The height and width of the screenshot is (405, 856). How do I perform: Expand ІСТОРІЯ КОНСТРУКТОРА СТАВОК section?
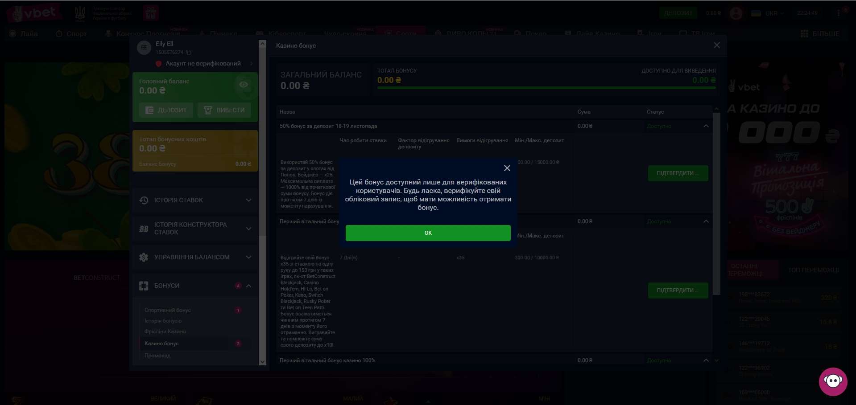click(x=195, y=229)
